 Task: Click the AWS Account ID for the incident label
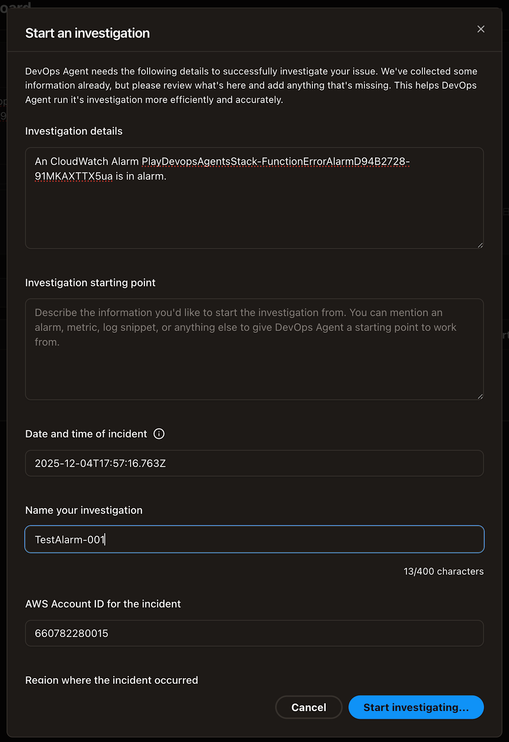pyautogui.click(x=103, y=604)
